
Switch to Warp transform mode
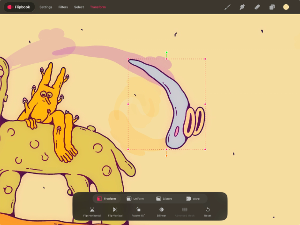coord(193,199)
